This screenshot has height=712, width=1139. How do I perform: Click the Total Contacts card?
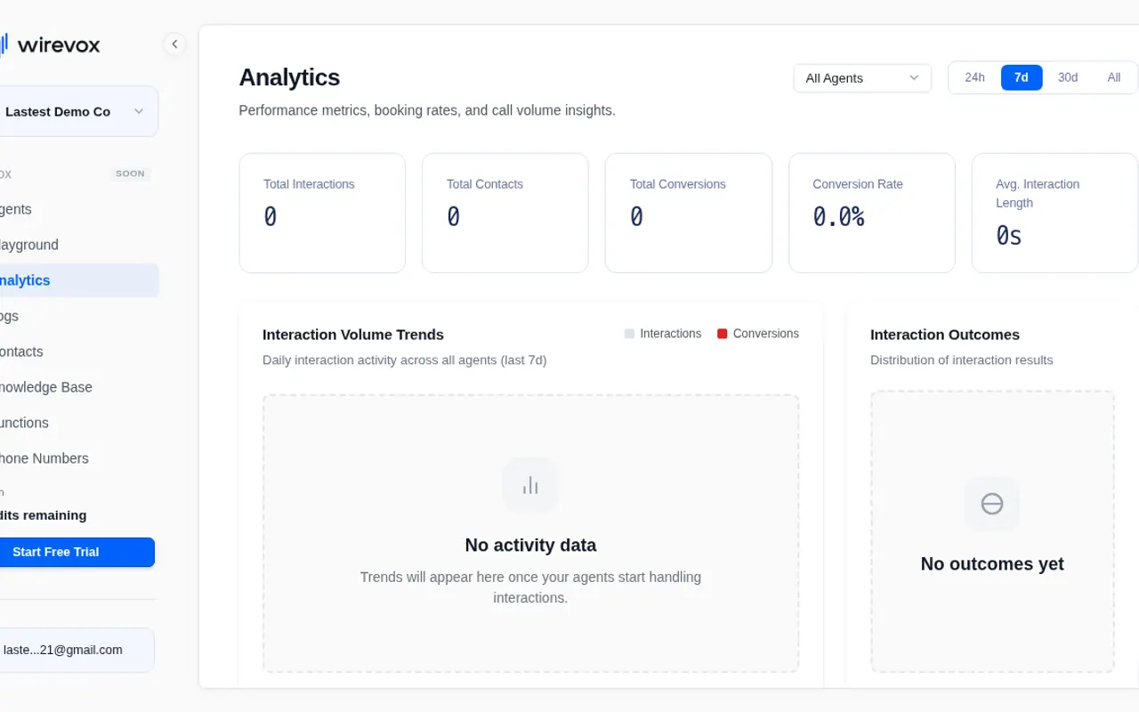coord(505,213)
